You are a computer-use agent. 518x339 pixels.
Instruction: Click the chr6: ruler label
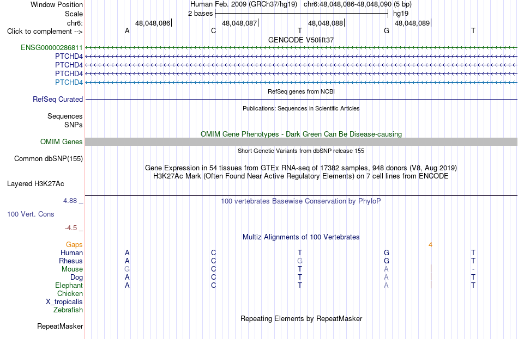pos(75,23)
